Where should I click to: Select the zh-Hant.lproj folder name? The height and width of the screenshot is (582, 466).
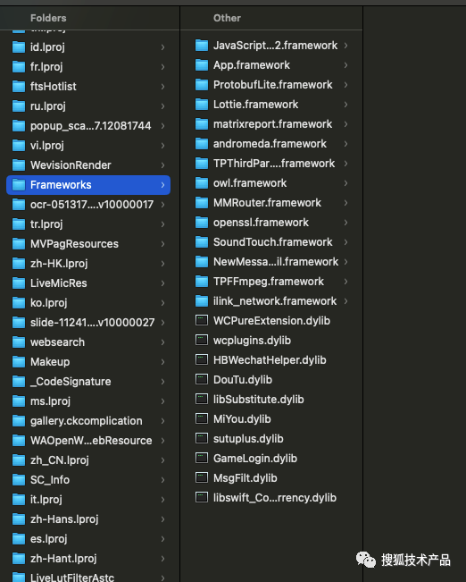pos(63,559)
